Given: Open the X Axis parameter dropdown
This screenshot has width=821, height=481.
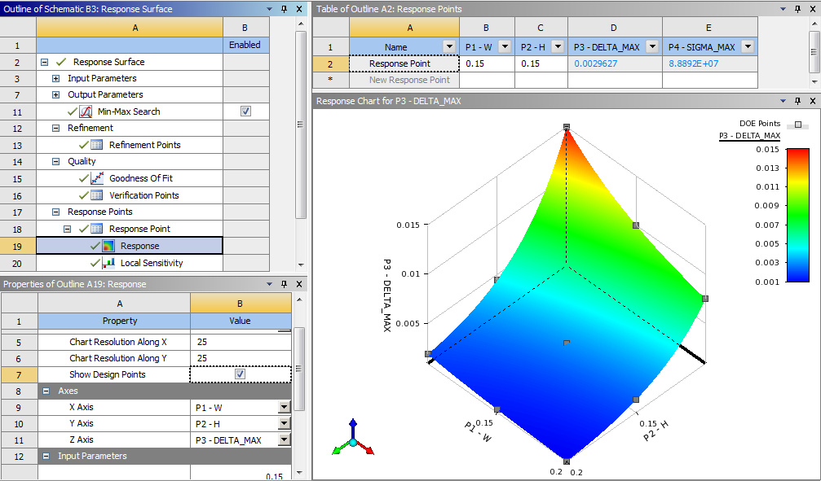Looking at the screenshot, I should click(284, 407).
